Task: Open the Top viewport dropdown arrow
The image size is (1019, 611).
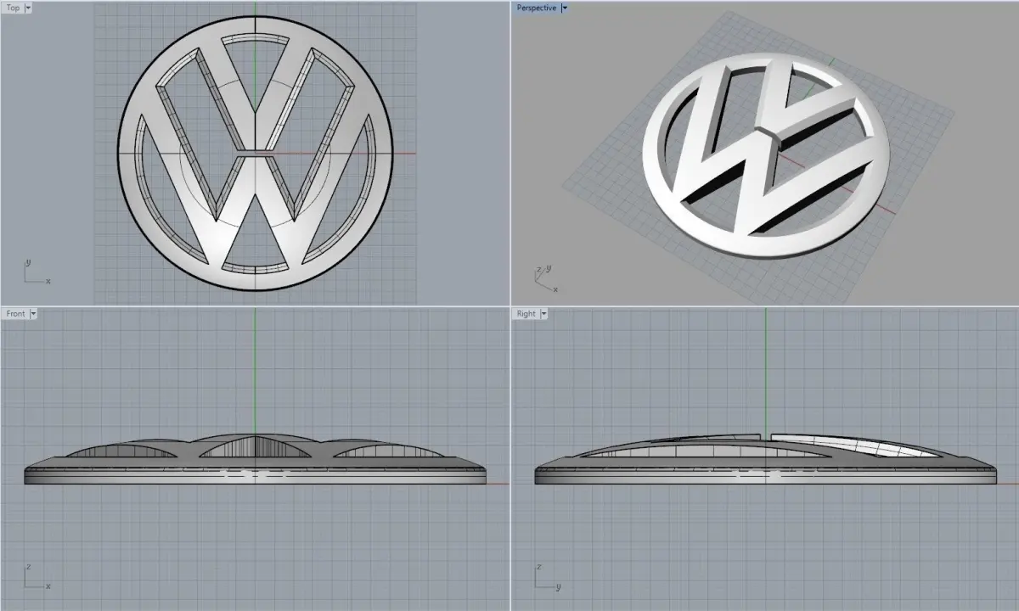Action: (29, 8)
